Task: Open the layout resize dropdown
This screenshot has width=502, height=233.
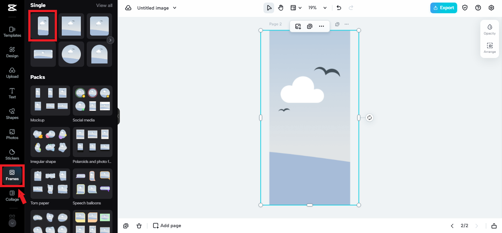Action: pos(296,8)
